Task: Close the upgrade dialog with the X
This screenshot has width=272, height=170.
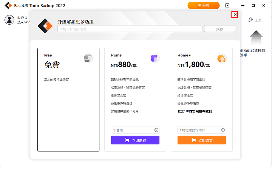Action: coord(235,14)
